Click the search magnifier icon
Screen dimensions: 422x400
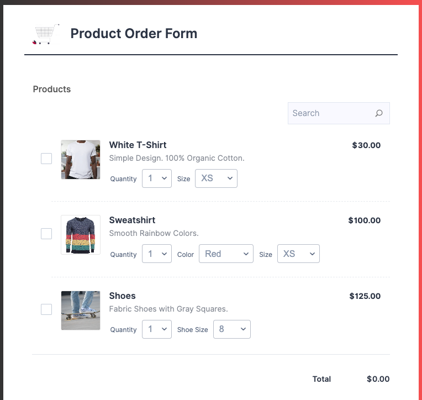tap(379, 113)
